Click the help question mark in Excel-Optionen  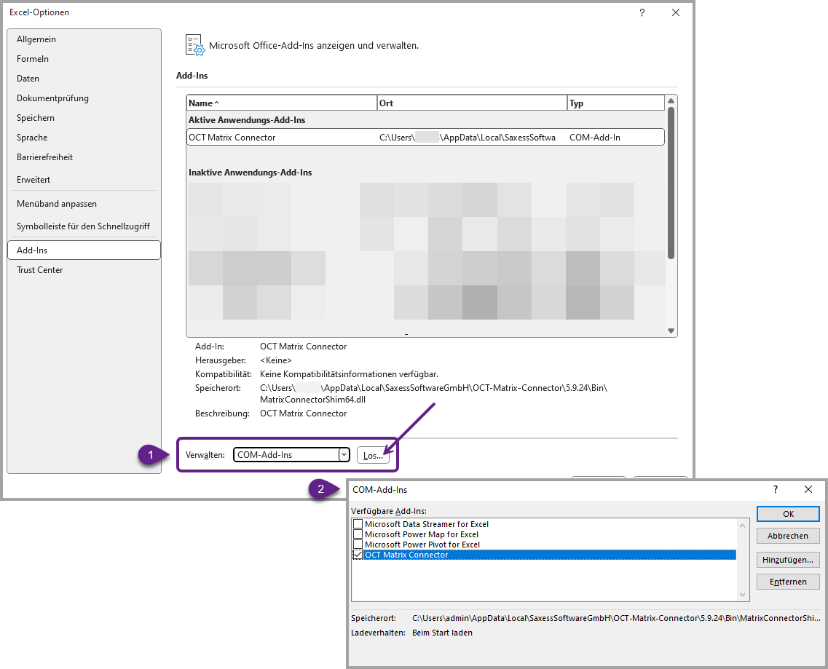(642, 12)
